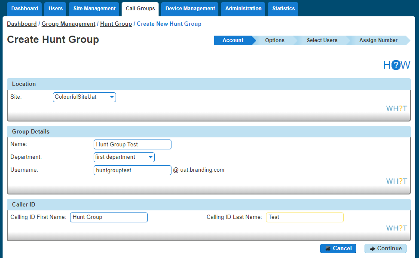Focus the Calling ID Last Name field
Image resolution: width=419 pixels, height=258 pixels.
pyautogui.click(x=305, y=217)
